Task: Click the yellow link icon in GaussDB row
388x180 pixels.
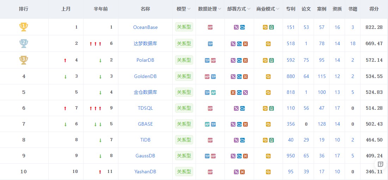Action: (268, 156)
